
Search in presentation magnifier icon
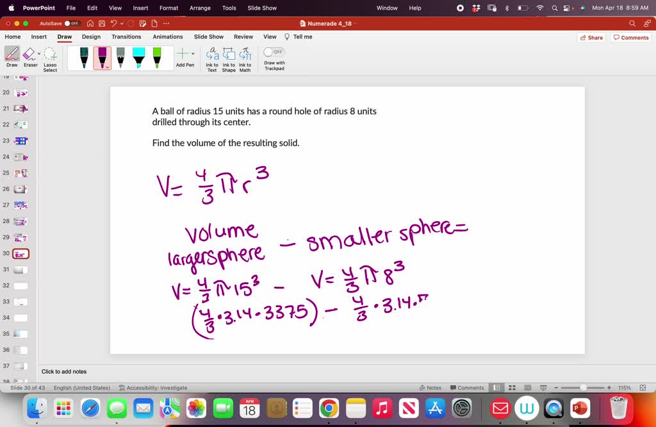click(632, 24)
